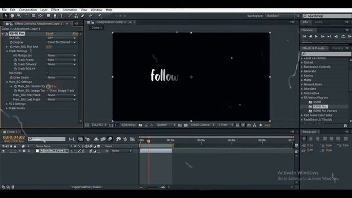Select the Eraser tool
This screenshot has width=352, height=198.
[x=82, y=16]
